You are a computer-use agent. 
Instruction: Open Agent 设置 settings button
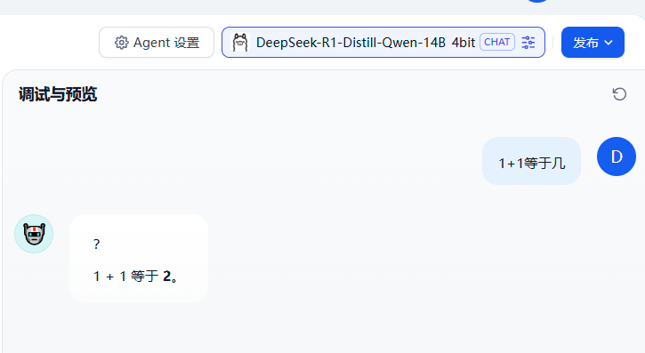(x=157, y=43)
